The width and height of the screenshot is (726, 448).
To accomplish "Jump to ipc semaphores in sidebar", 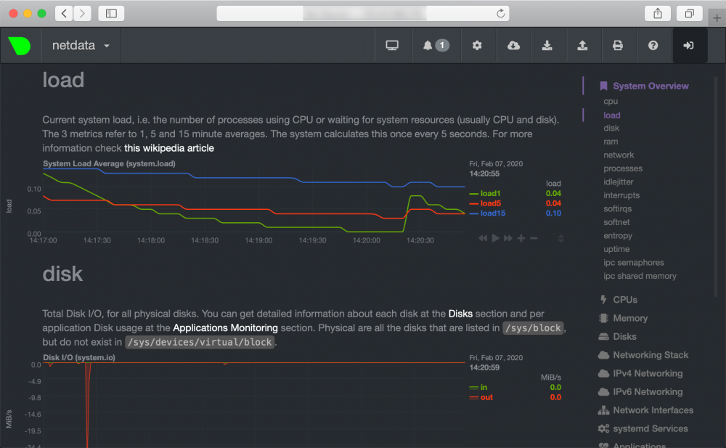I will click(x=633, y=263).
